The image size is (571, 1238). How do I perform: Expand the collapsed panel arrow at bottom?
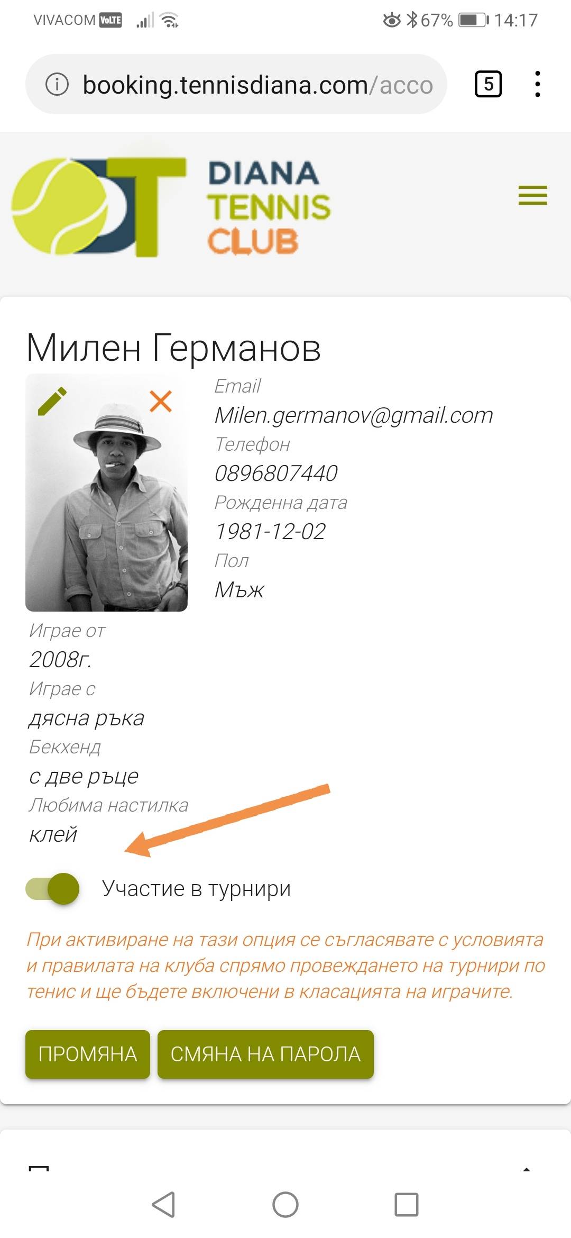tap(526, 1169)
